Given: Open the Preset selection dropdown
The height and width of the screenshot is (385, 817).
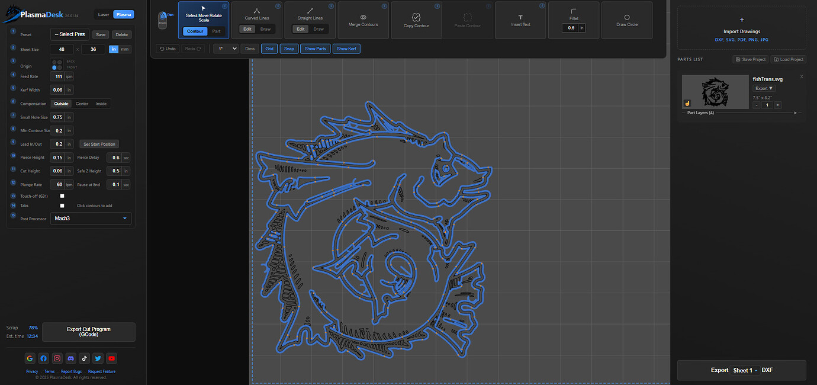Looking at the screenshot, I should (x=69, y=34).
